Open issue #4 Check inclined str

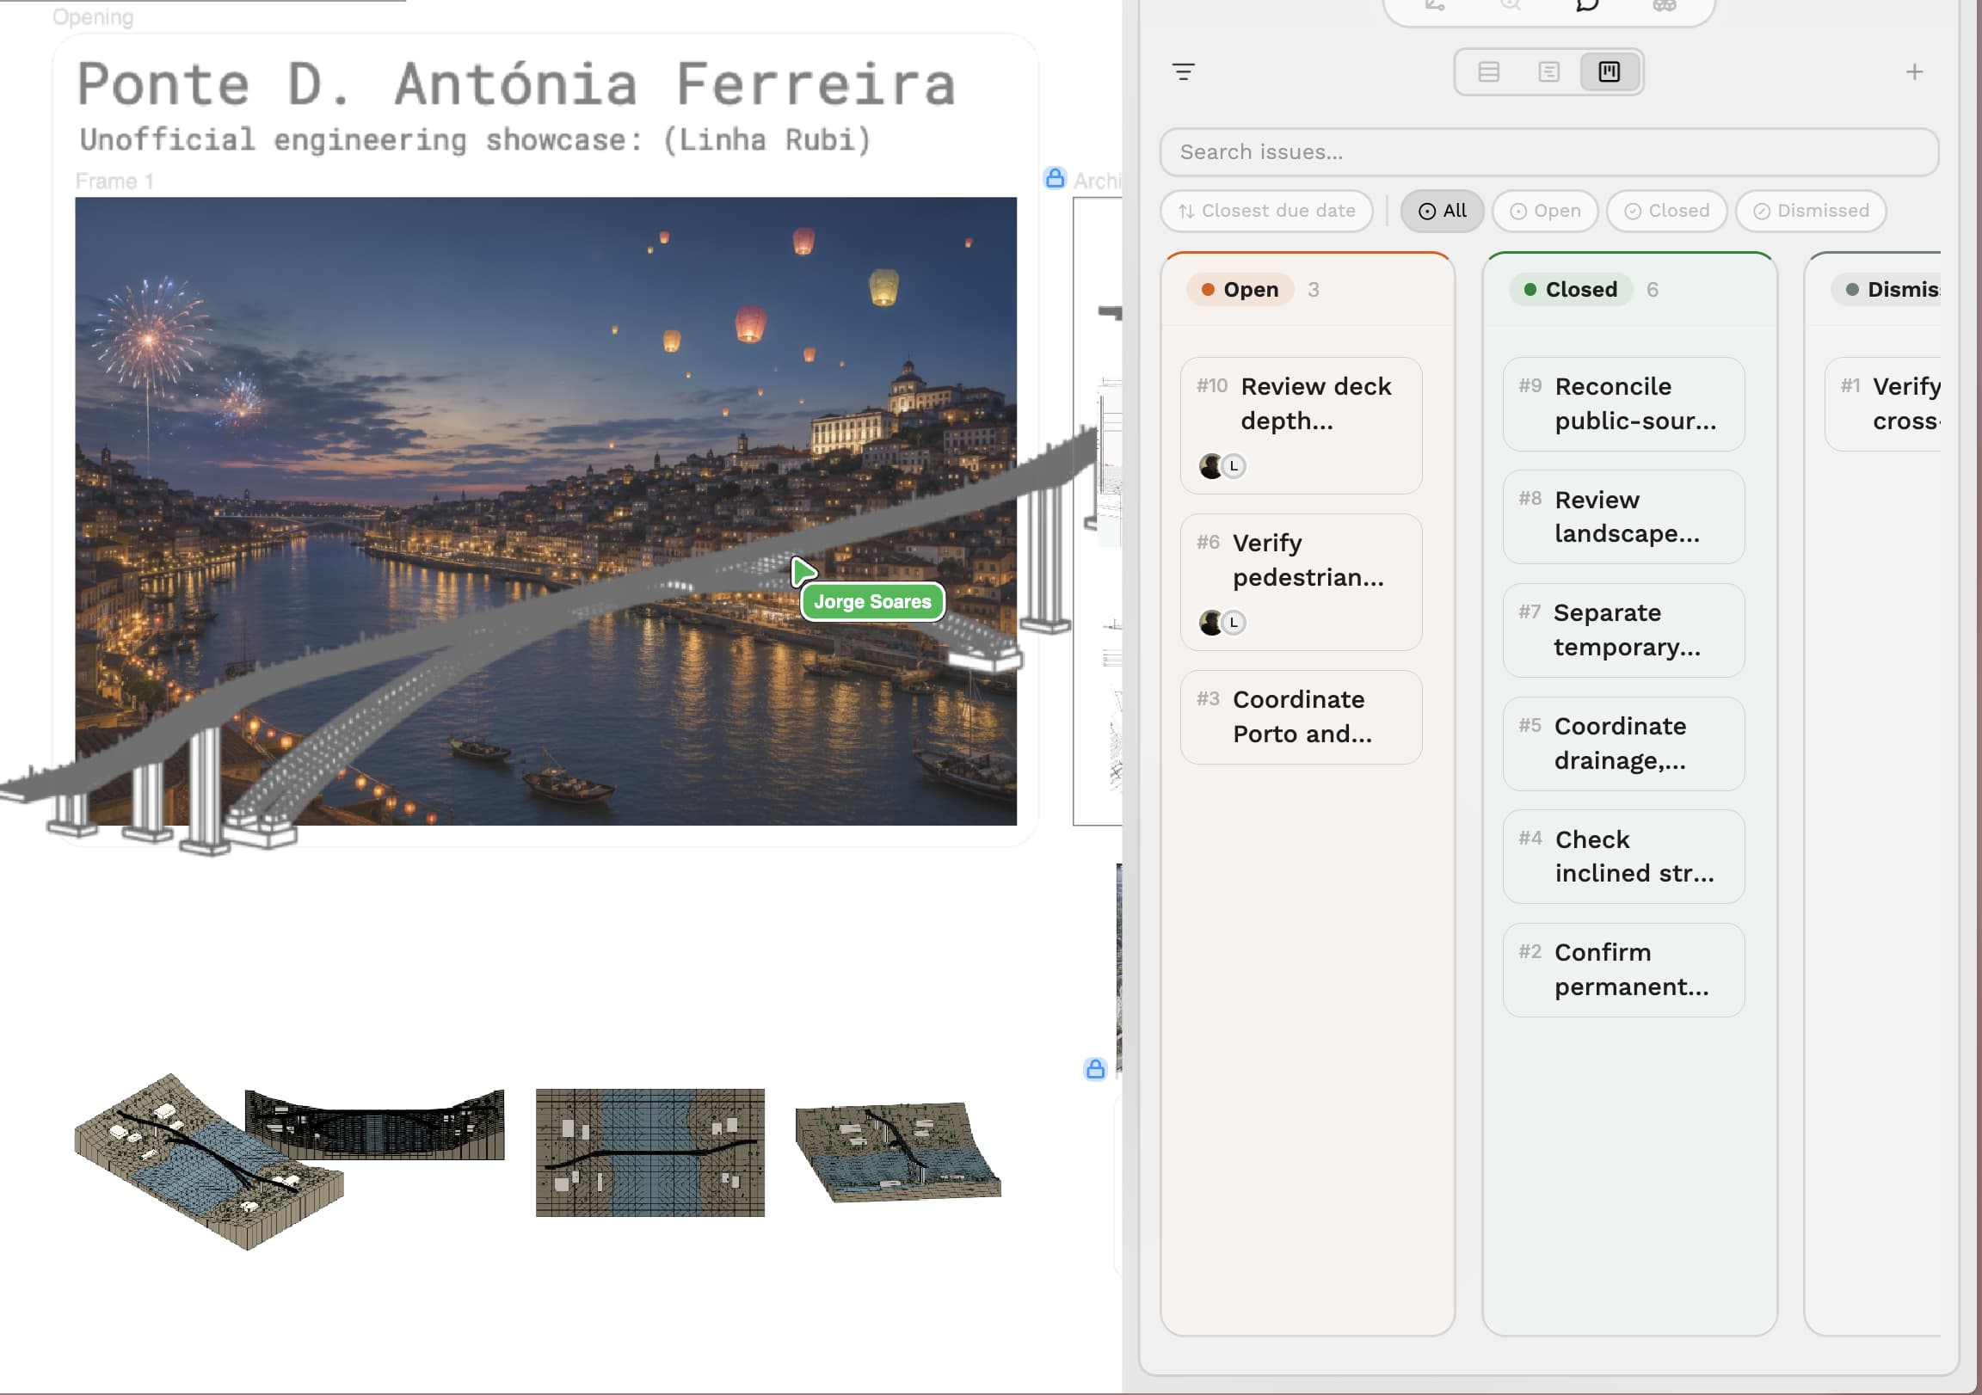[1623, 857]
